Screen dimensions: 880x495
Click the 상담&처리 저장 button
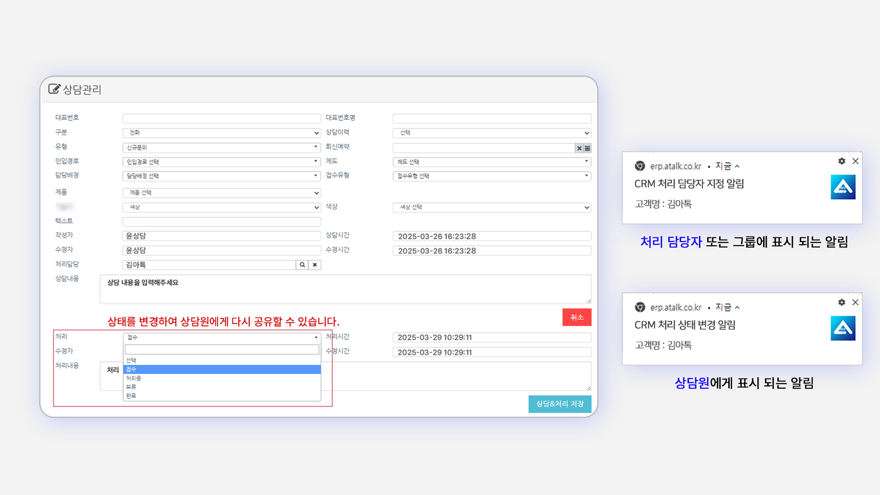559,404
